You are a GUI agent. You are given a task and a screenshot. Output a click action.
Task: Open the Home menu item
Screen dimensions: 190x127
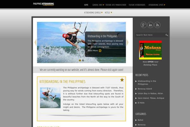tap(86, 5)
